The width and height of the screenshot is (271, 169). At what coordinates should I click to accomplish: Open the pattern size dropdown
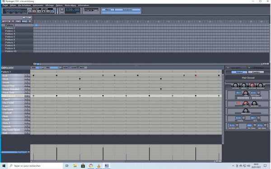pyautogui.click(x=42, y=68)
